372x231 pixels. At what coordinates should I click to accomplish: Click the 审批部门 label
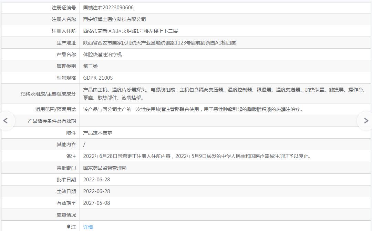66,168
